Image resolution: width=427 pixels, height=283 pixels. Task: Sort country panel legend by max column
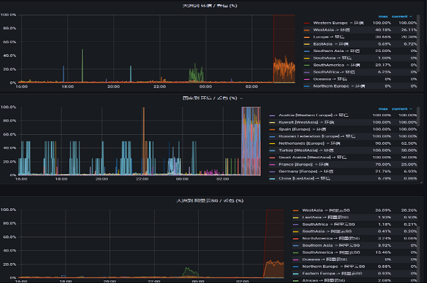pyautogui.click(x=383, y=108)
